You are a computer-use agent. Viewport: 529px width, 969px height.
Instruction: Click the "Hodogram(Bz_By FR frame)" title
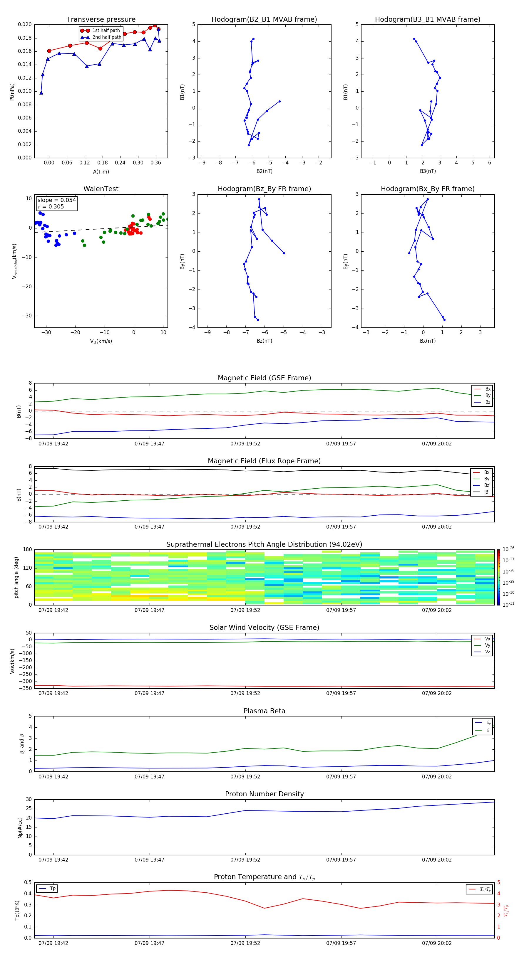pyautogui.click(x=264, y=189)
